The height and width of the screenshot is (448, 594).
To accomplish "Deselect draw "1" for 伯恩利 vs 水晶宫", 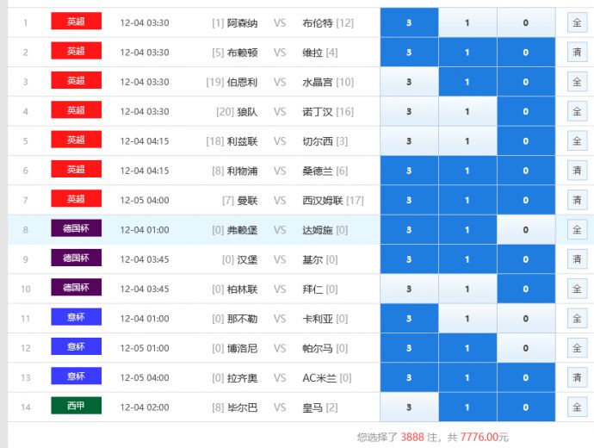I will (467, 82).
